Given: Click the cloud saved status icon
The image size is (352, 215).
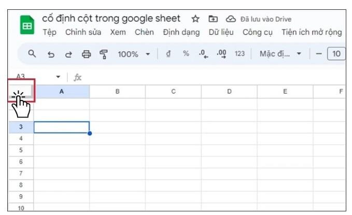Looking at the screenshot, I should tap(230, 19).
